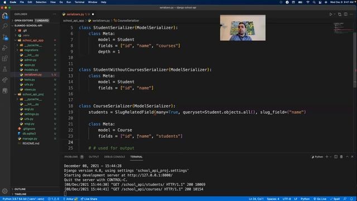Open manage.py in the explorer
The height and width of the screenshot is (201, 357).
[30, 138]
